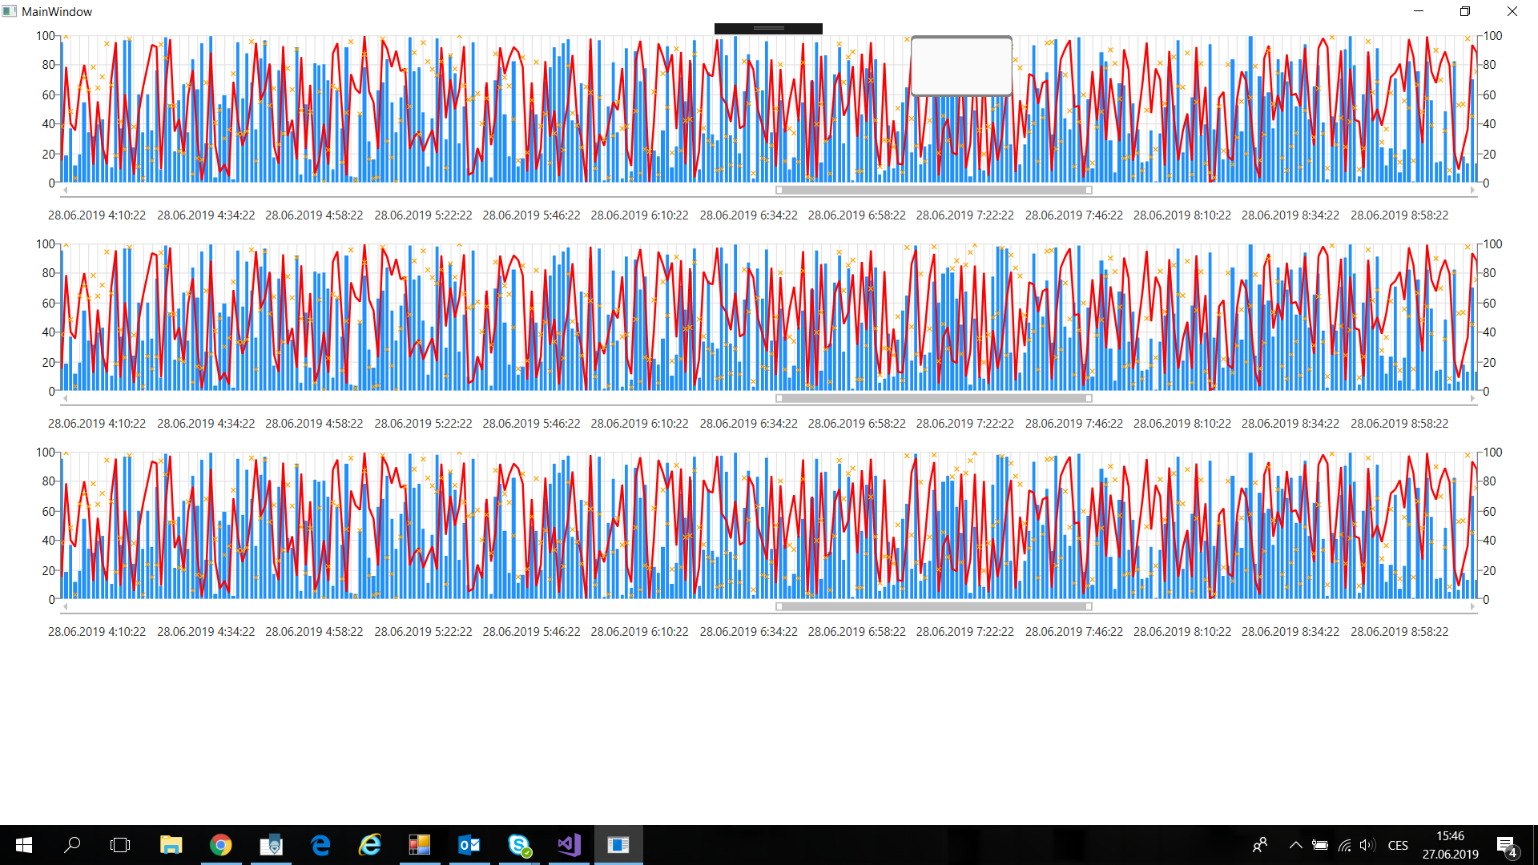Open Outlook from the taskbar
1538x865 pixels.
pyautogui.click(x=469, y=844)
